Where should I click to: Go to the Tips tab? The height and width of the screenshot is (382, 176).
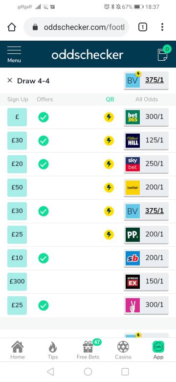tap(52, 350)
